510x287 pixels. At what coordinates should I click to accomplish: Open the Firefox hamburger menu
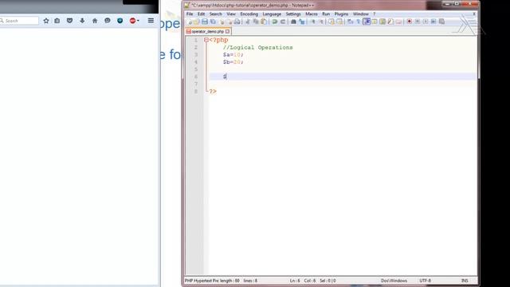click(x=151, y=21)
